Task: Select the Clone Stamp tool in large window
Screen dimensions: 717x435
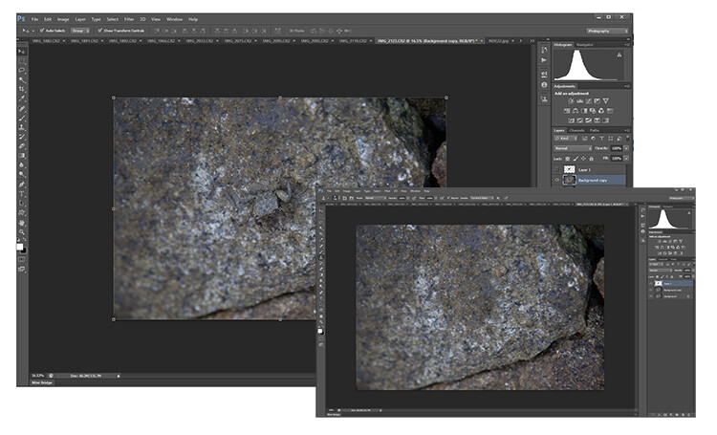Action: coord(21,127)
